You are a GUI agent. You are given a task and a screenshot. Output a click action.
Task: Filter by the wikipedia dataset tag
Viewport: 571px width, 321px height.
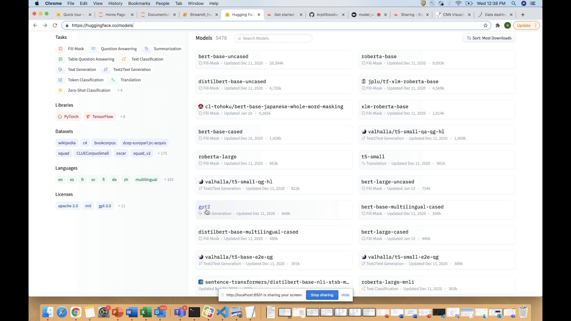coord(66,143)
